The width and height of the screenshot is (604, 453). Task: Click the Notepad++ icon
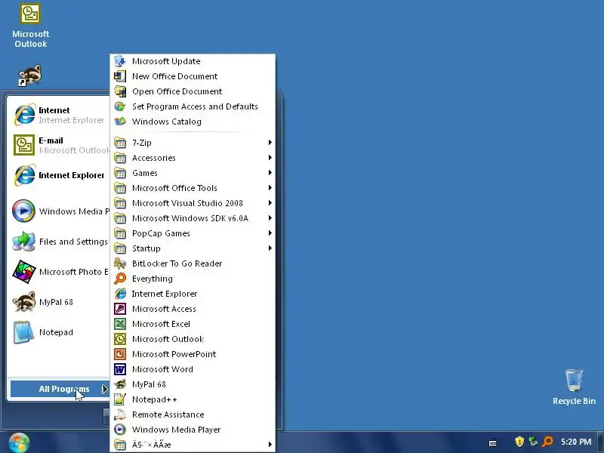(120, 399)
